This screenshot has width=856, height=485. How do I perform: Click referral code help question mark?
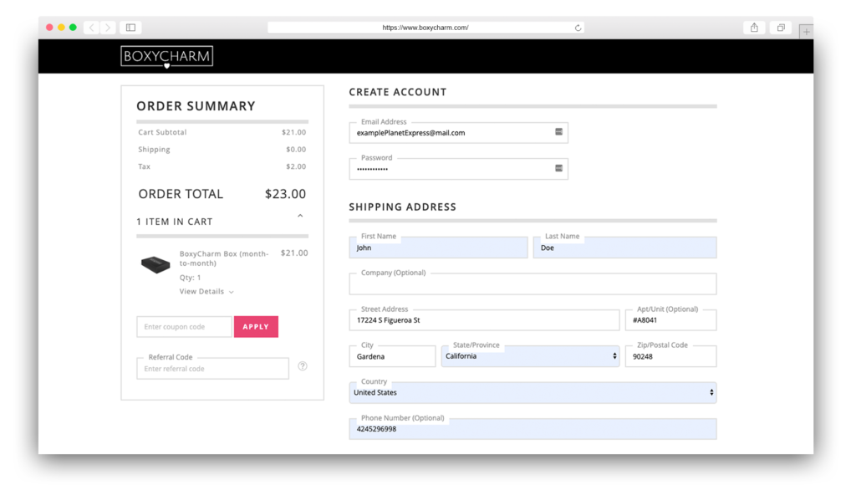coord(303,366)
